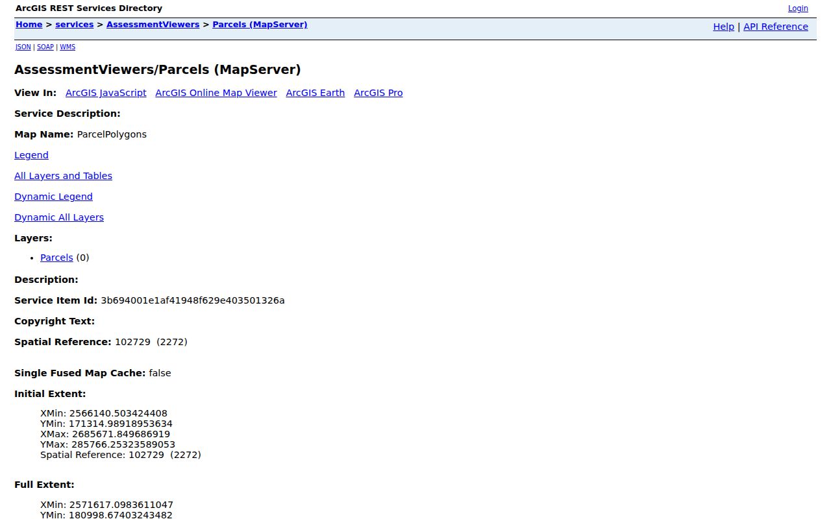The image size is (831, 519).
Task: Open Dynamic All Layers link
Action: pyautogui.click(x=59, y=217)
